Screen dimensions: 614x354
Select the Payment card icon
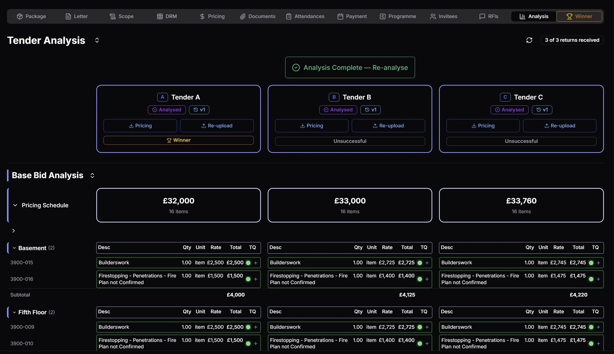coord(340,16)
